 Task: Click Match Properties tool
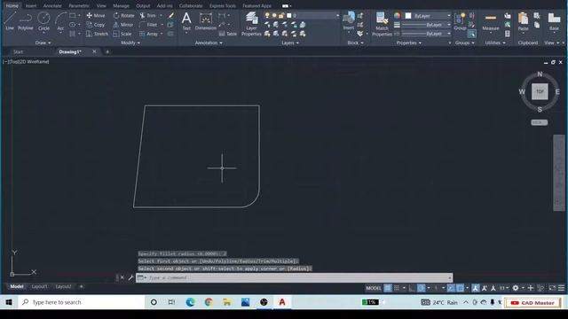382,24
